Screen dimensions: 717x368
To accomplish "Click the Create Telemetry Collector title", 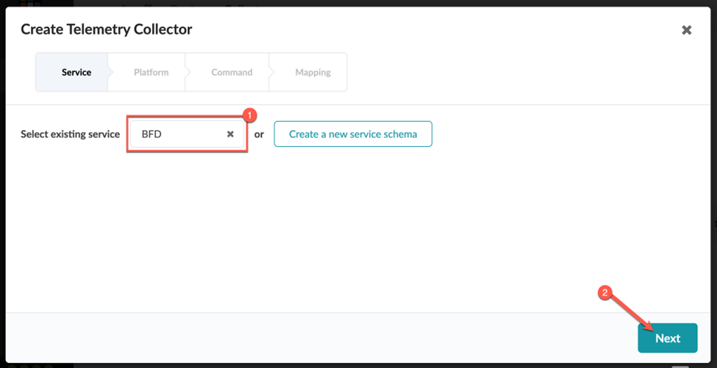I will point(107,30).
